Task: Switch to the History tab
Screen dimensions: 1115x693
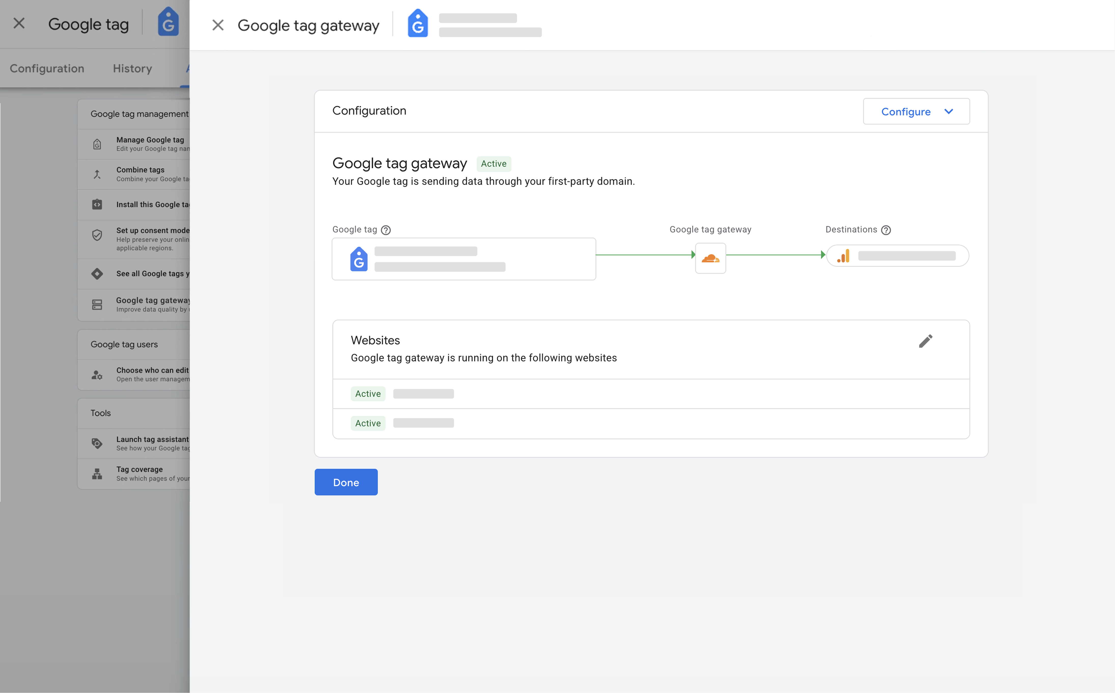Action: pos(132,68)
